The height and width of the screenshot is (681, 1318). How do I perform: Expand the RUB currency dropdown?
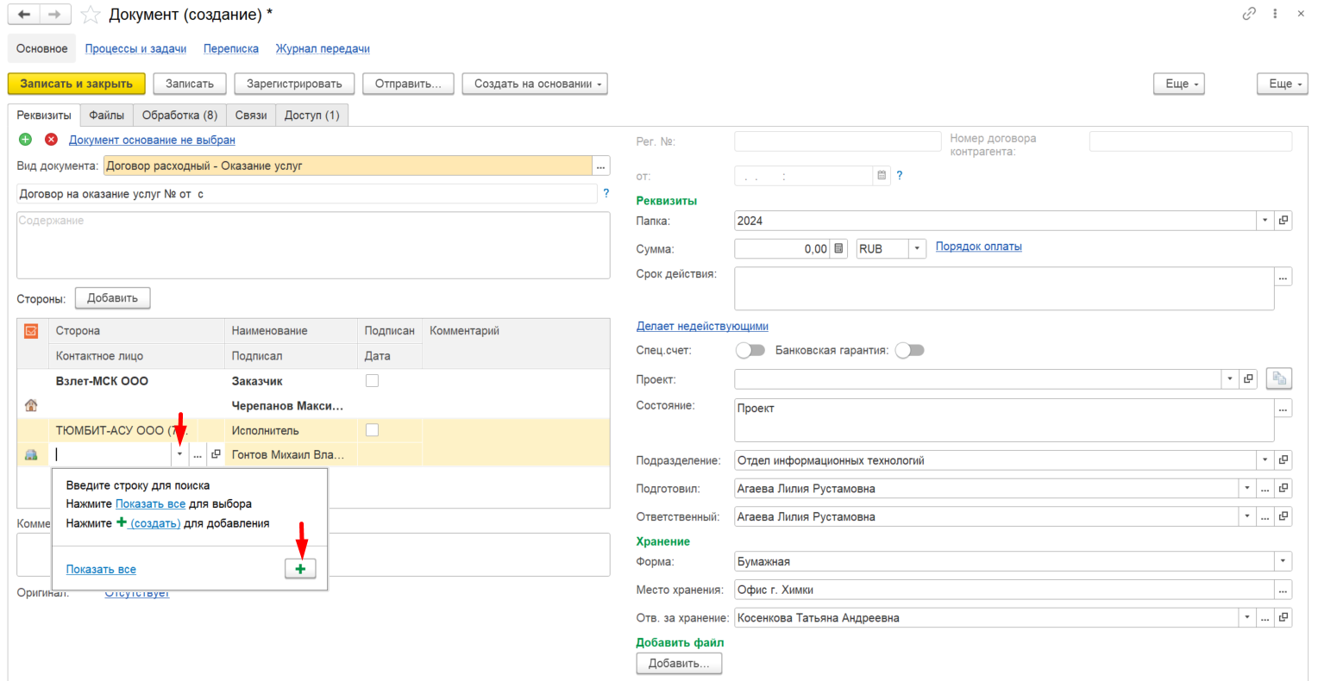917,249
